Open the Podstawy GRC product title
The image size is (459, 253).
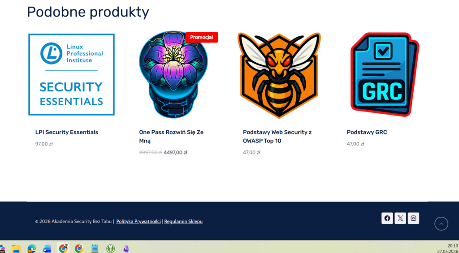click(x=367, y=132)
